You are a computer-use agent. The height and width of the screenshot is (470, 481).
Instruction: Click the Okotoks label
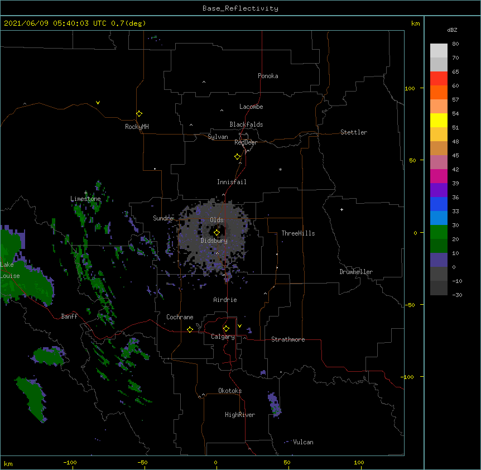[x=230, y=391]
